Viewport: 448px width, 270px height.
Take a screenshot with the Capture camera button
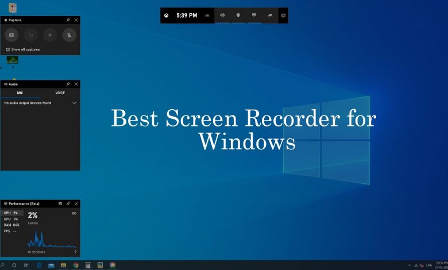point(11,35)
